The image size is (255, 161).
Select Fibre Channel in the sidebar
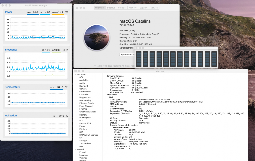click(86, 106)
